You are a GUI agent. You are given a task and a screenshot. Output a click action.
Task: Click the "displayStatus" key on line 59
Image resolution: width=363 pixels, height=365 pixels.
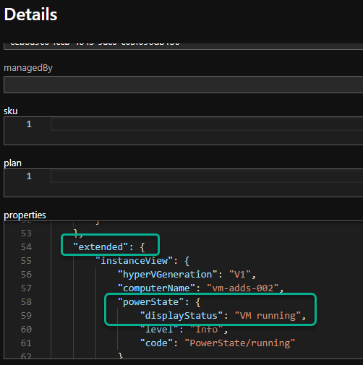point(181,316)
